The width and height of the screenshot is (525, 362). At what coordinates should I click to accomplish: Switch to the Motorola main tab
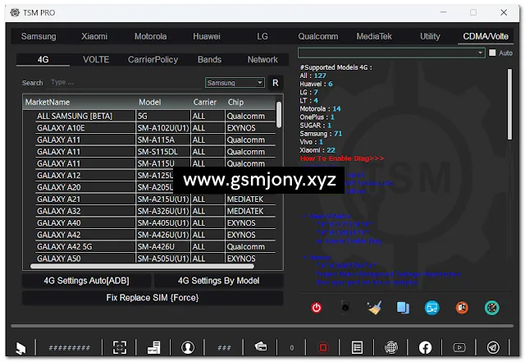pyautogui.click(x=150, y=36)
